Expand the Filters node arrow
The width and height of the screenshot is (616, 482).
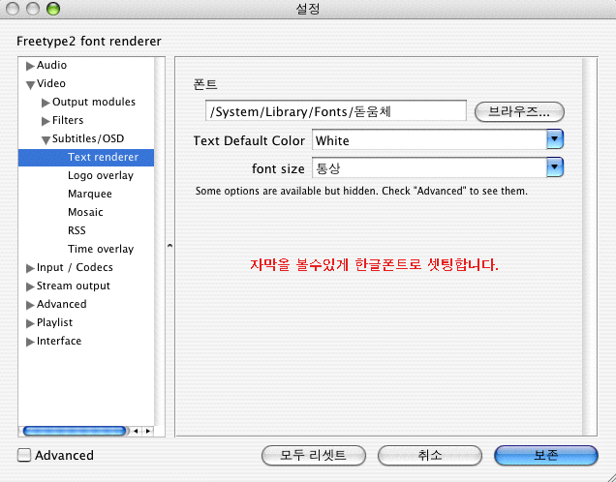click(46, 121)
